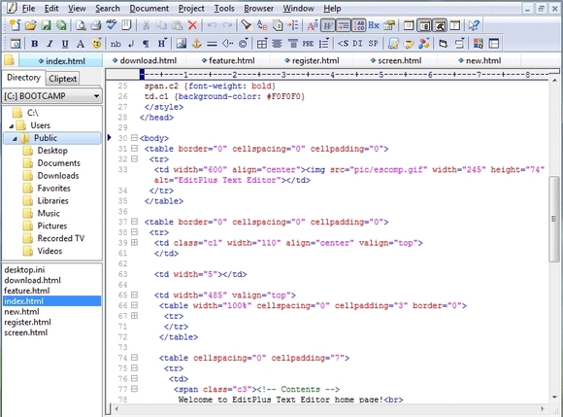
Task: Open the C: BOOTCAMP drive dropdown
Action: click(x=96, y=96)
